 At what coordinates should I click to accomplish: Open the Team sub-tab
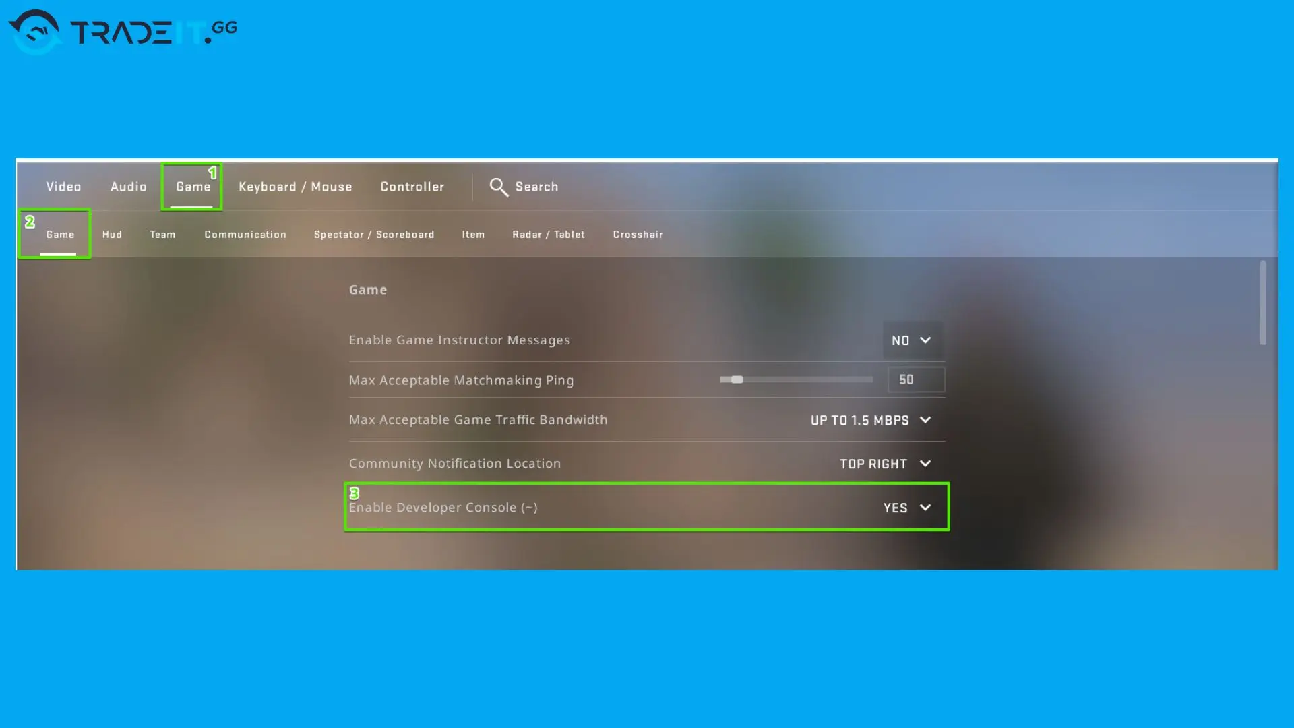pyautogui.click(x=162, y=234)
